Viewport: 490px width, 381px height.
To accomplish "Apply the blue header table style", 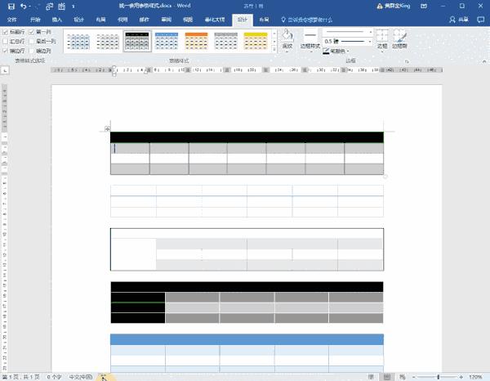I will coord(167,42).
